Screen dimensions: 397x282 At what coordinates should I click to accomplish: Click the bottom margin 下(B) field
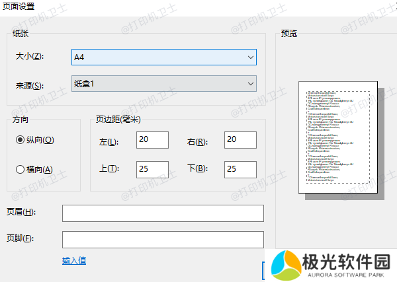click(x=240, y=170)
